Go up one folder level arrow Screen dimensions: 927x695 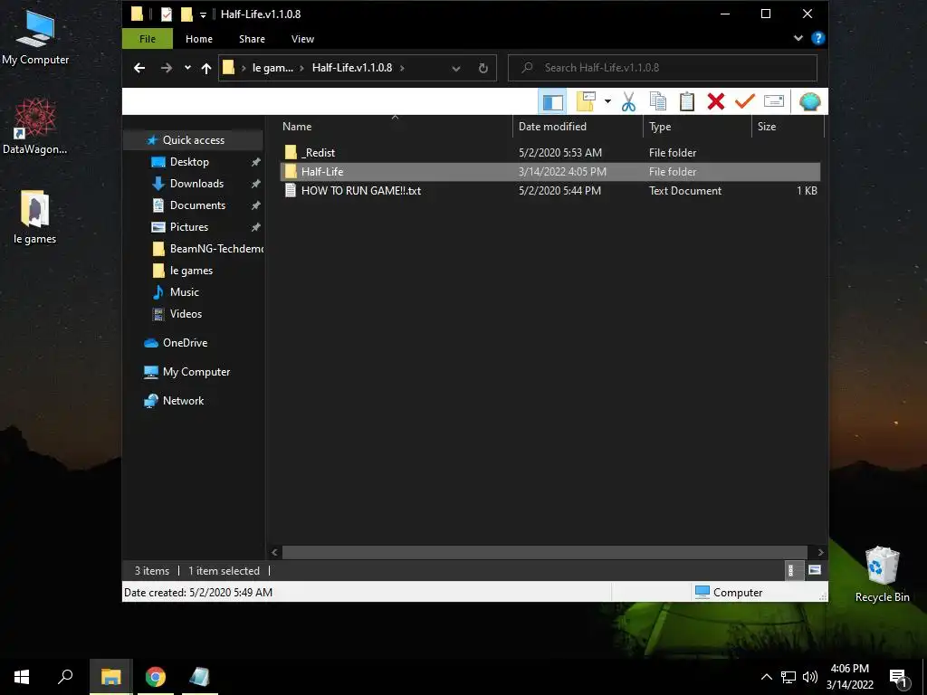[206, 68]
